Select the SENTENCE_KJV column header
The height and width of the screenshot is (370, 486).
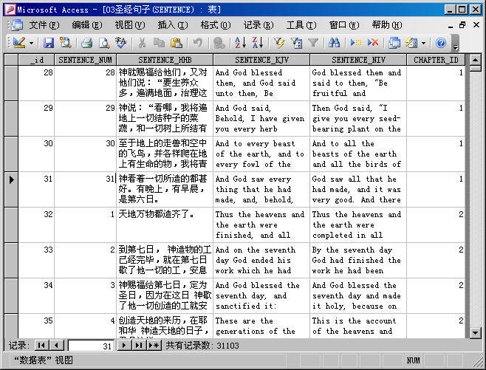point(261,60)
